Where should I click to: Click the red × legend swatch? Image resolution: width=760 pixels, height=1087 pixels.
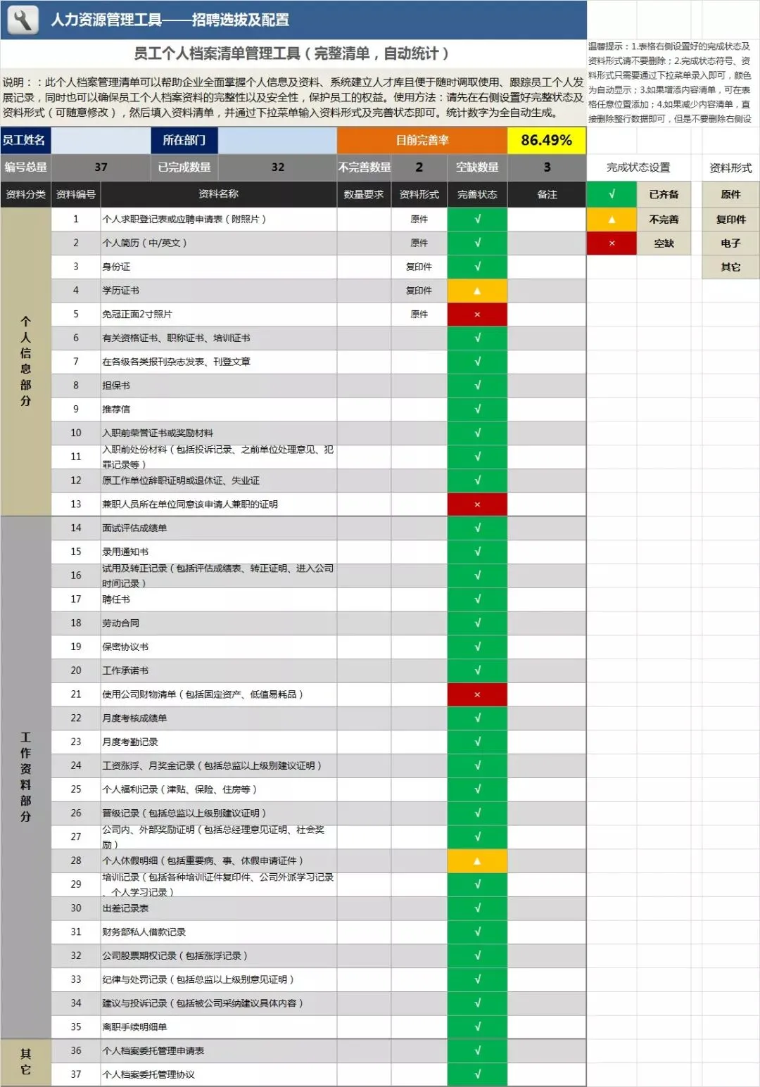[x=612, y=243]
